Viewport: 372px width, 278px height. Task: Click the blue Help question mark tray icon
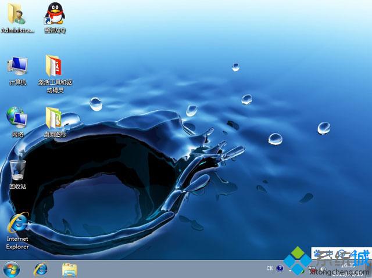point(280,268)
